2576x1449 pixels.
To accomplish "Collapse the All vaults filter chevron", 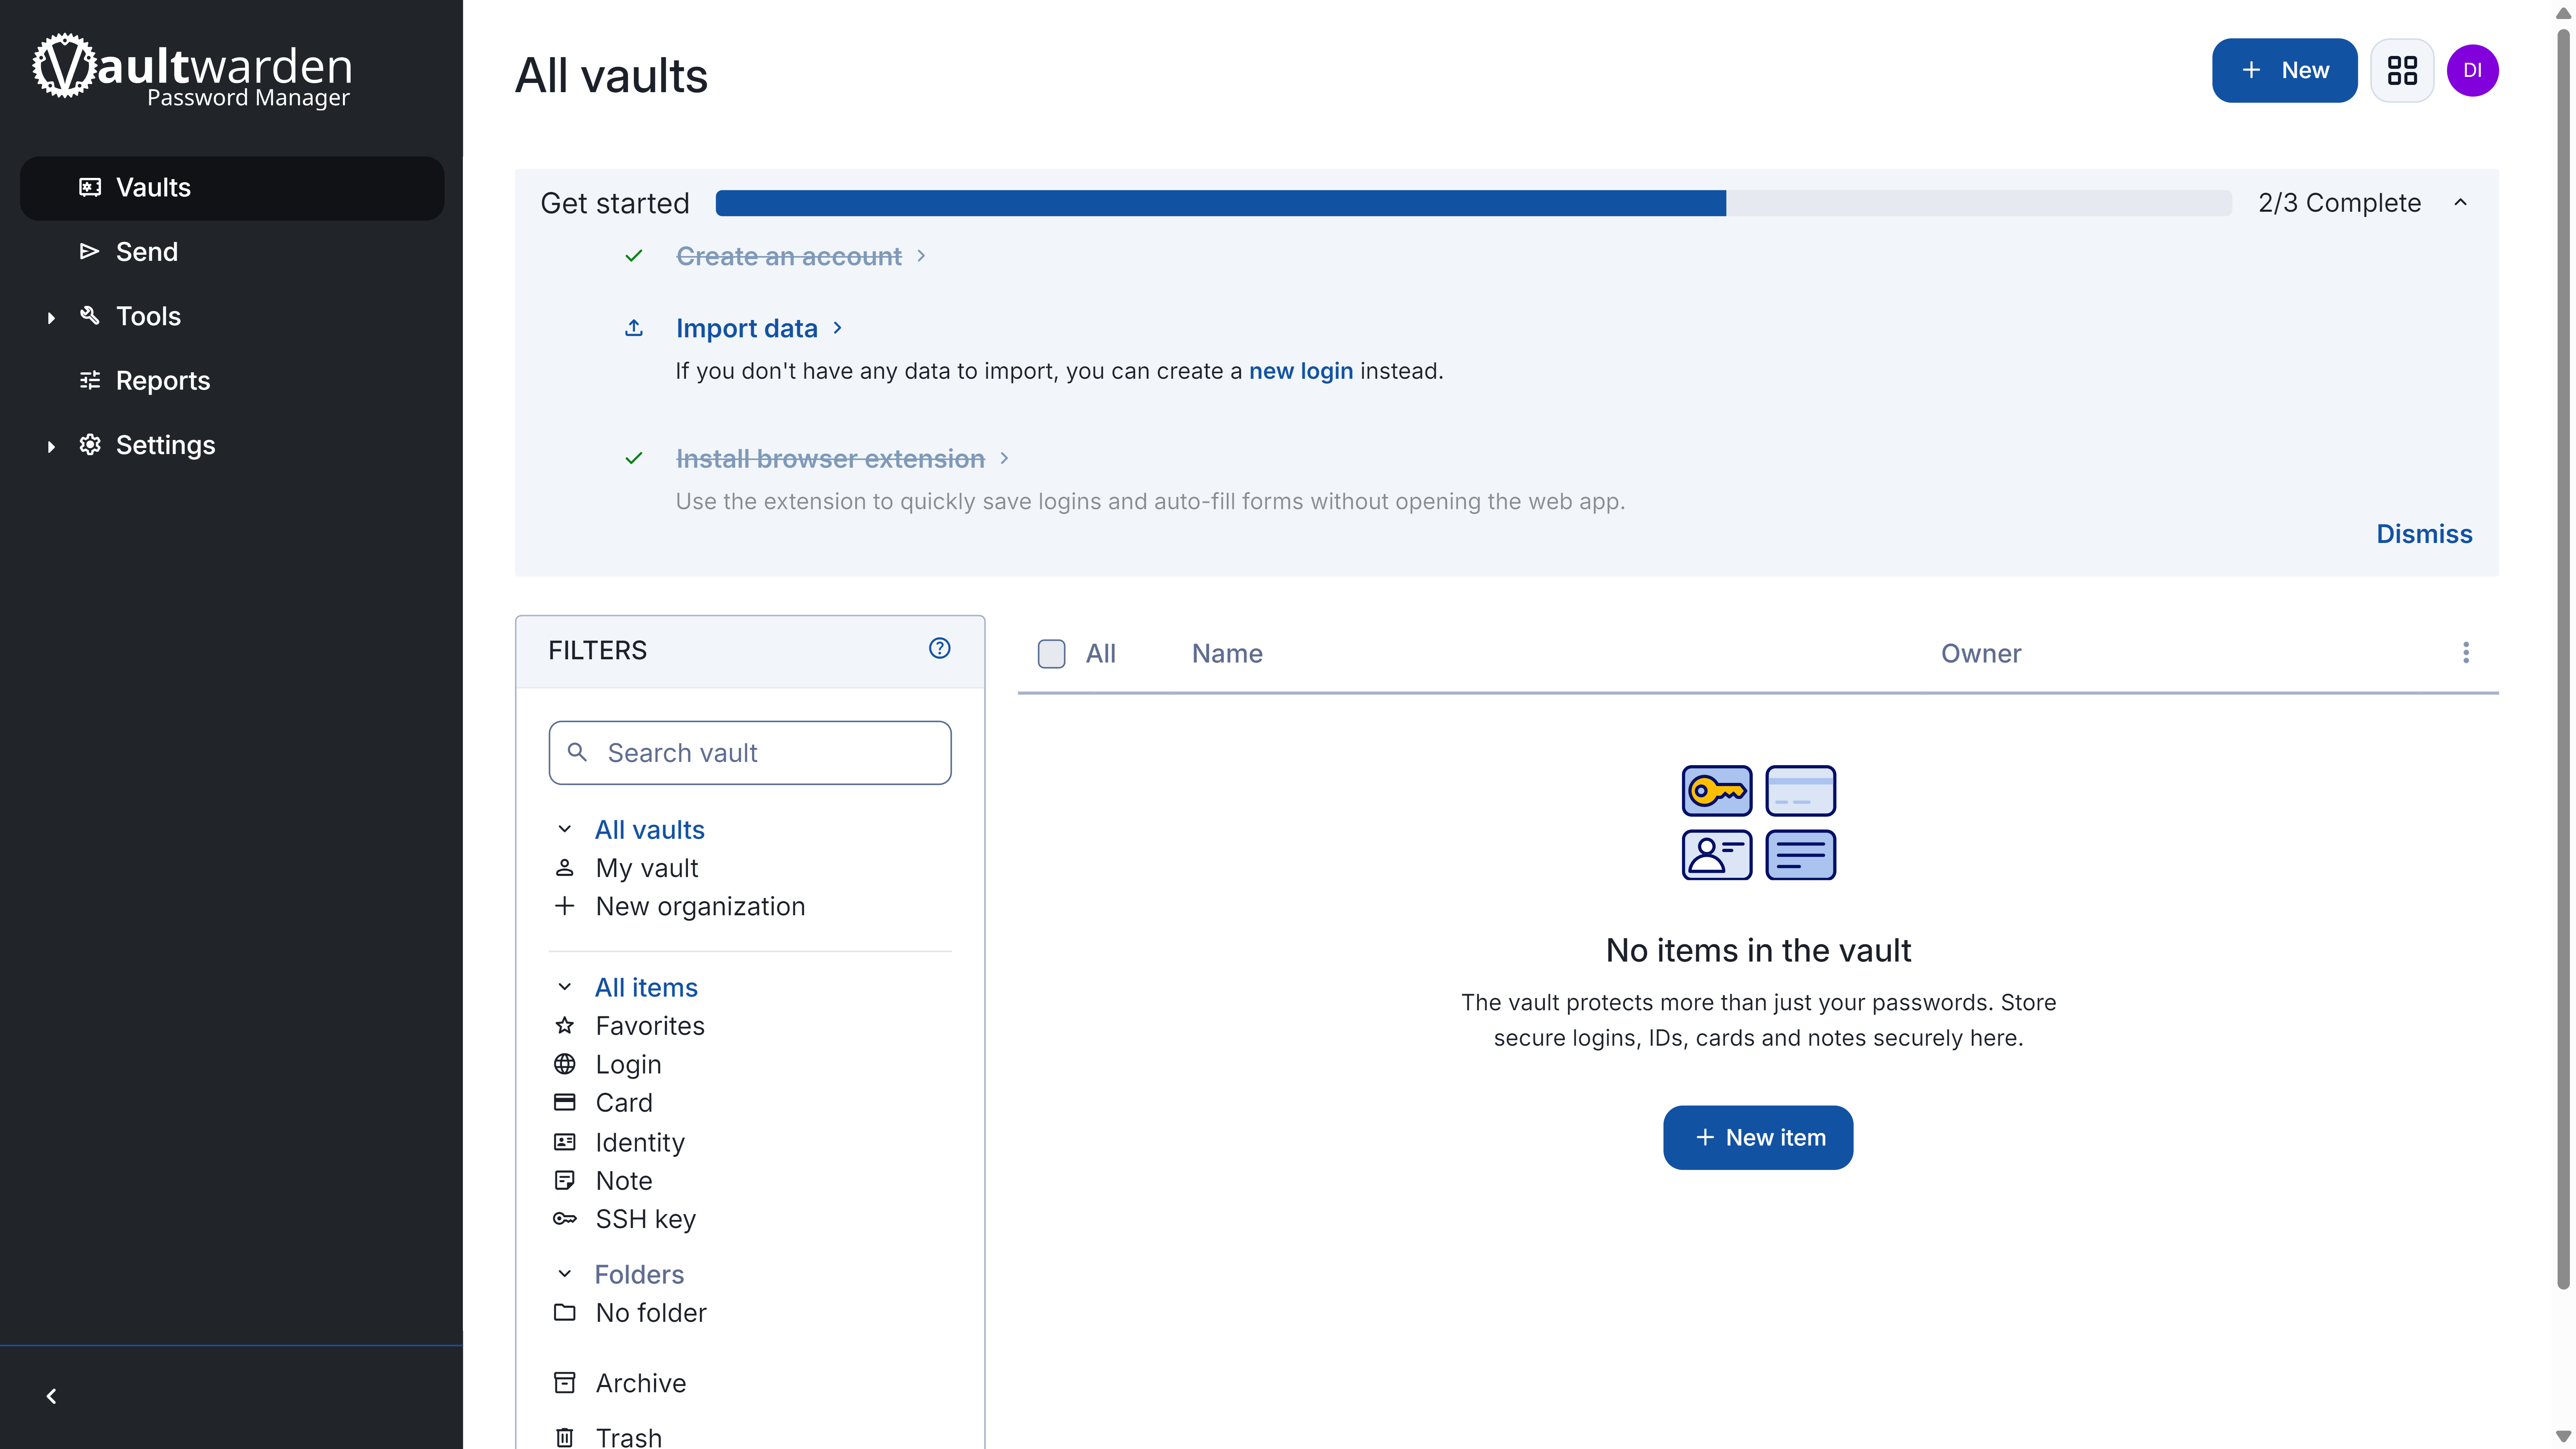I will pos(565,829).
